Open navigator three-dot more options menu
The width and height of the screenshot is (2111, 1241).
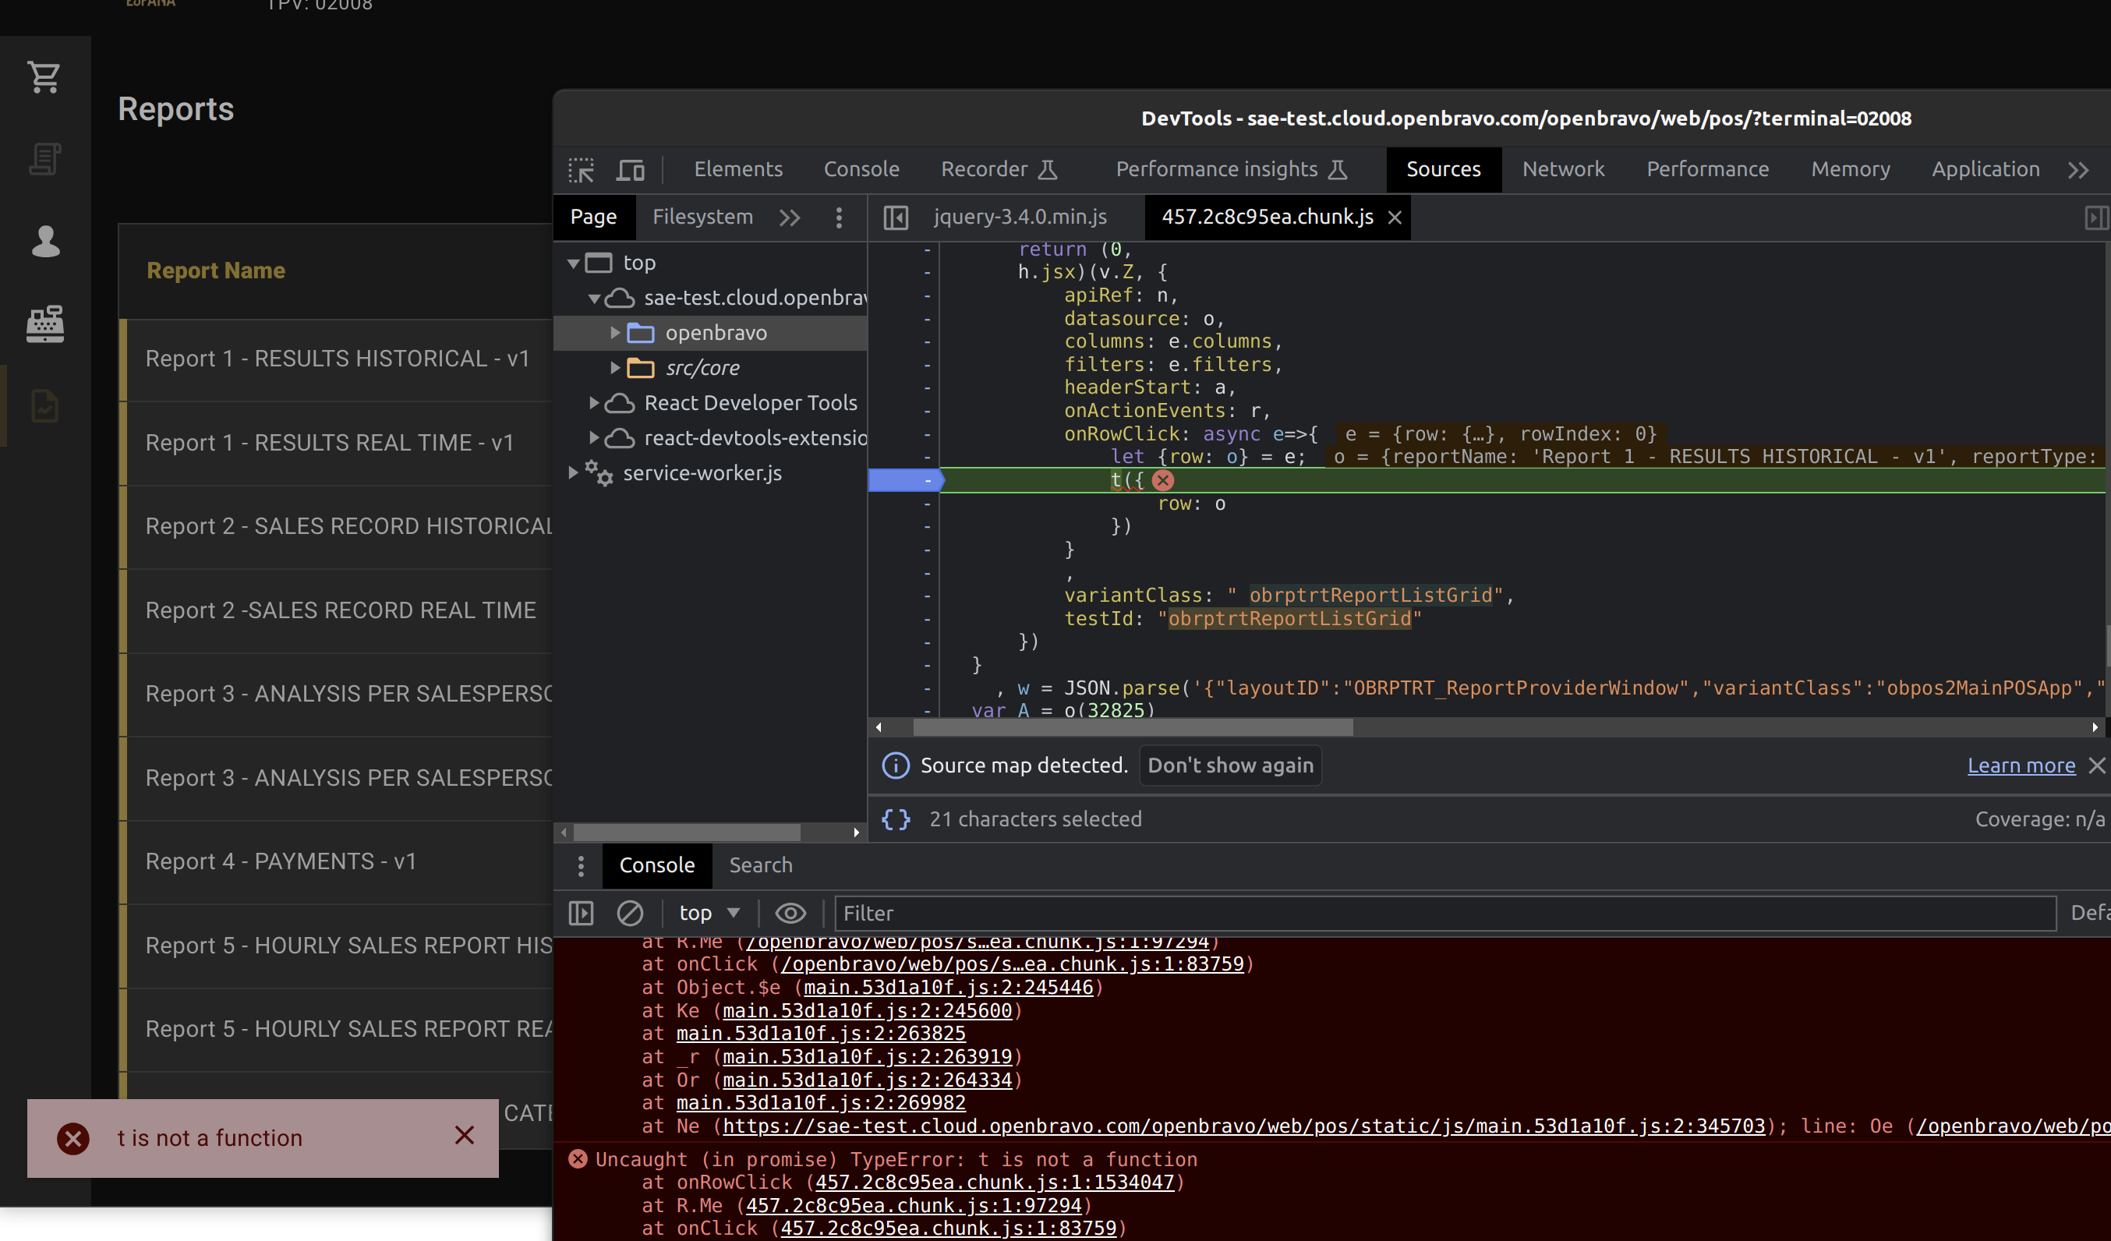839,217
